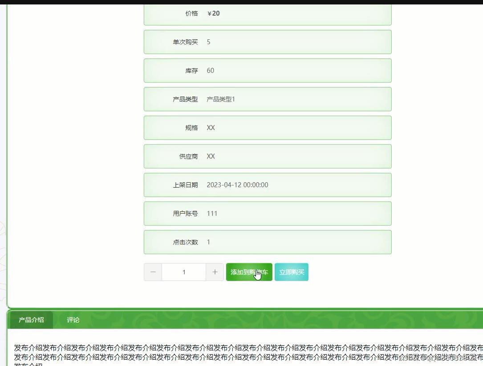The height and width of the screenshot is (366, 483).
Task: Click the 价格 ¥20 field
Action: coord(267,13)
